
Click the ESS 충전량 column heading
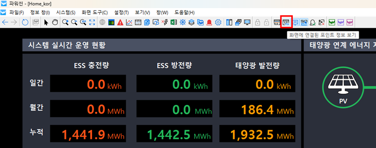[91, 66]
